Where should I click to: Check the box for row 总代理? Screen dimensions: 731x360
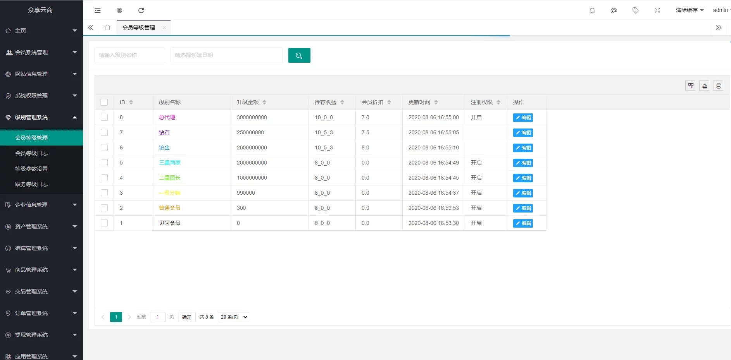tap(104, 117)
